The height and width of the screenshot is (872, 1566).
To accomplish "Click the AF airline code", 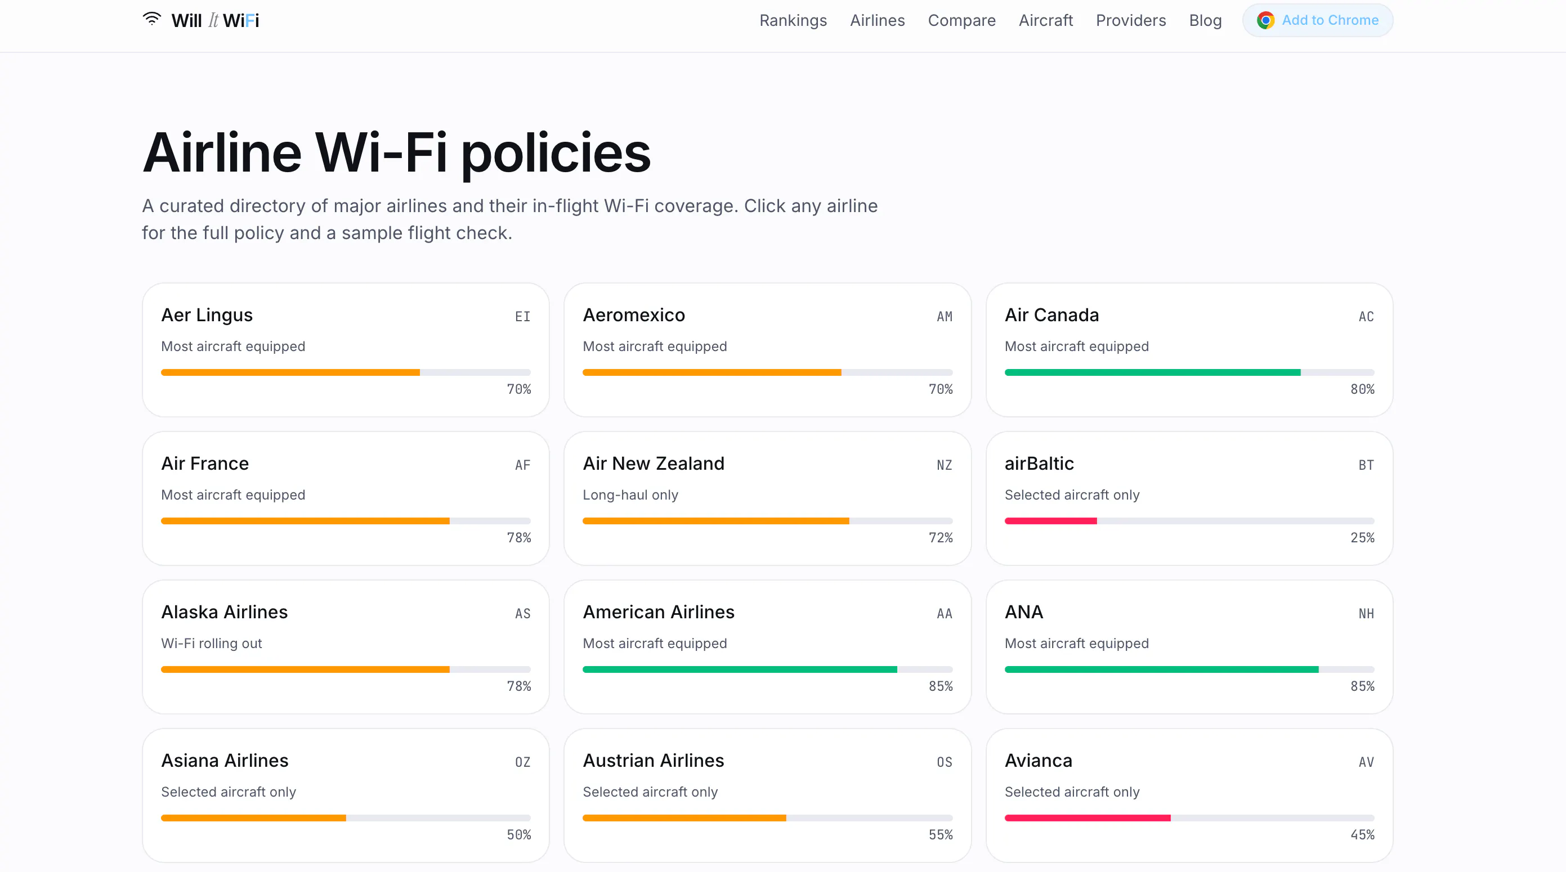I will coord(523,465).
